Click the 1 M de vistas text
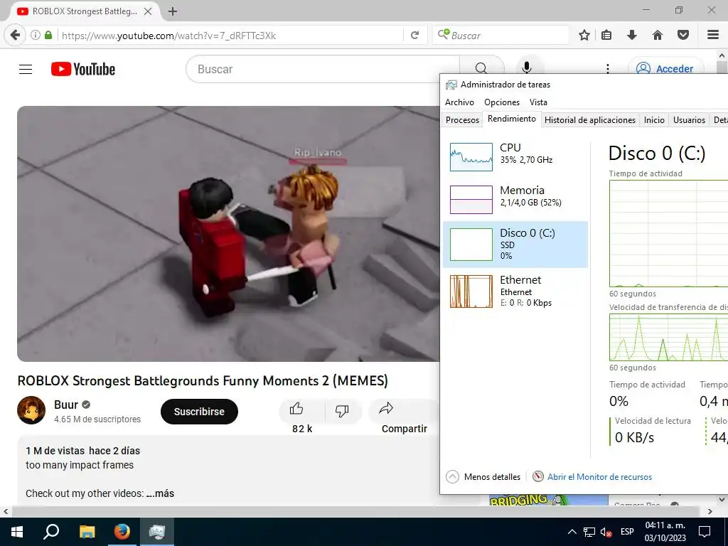This screenshot has width=728, height=546. coord(55,451)
